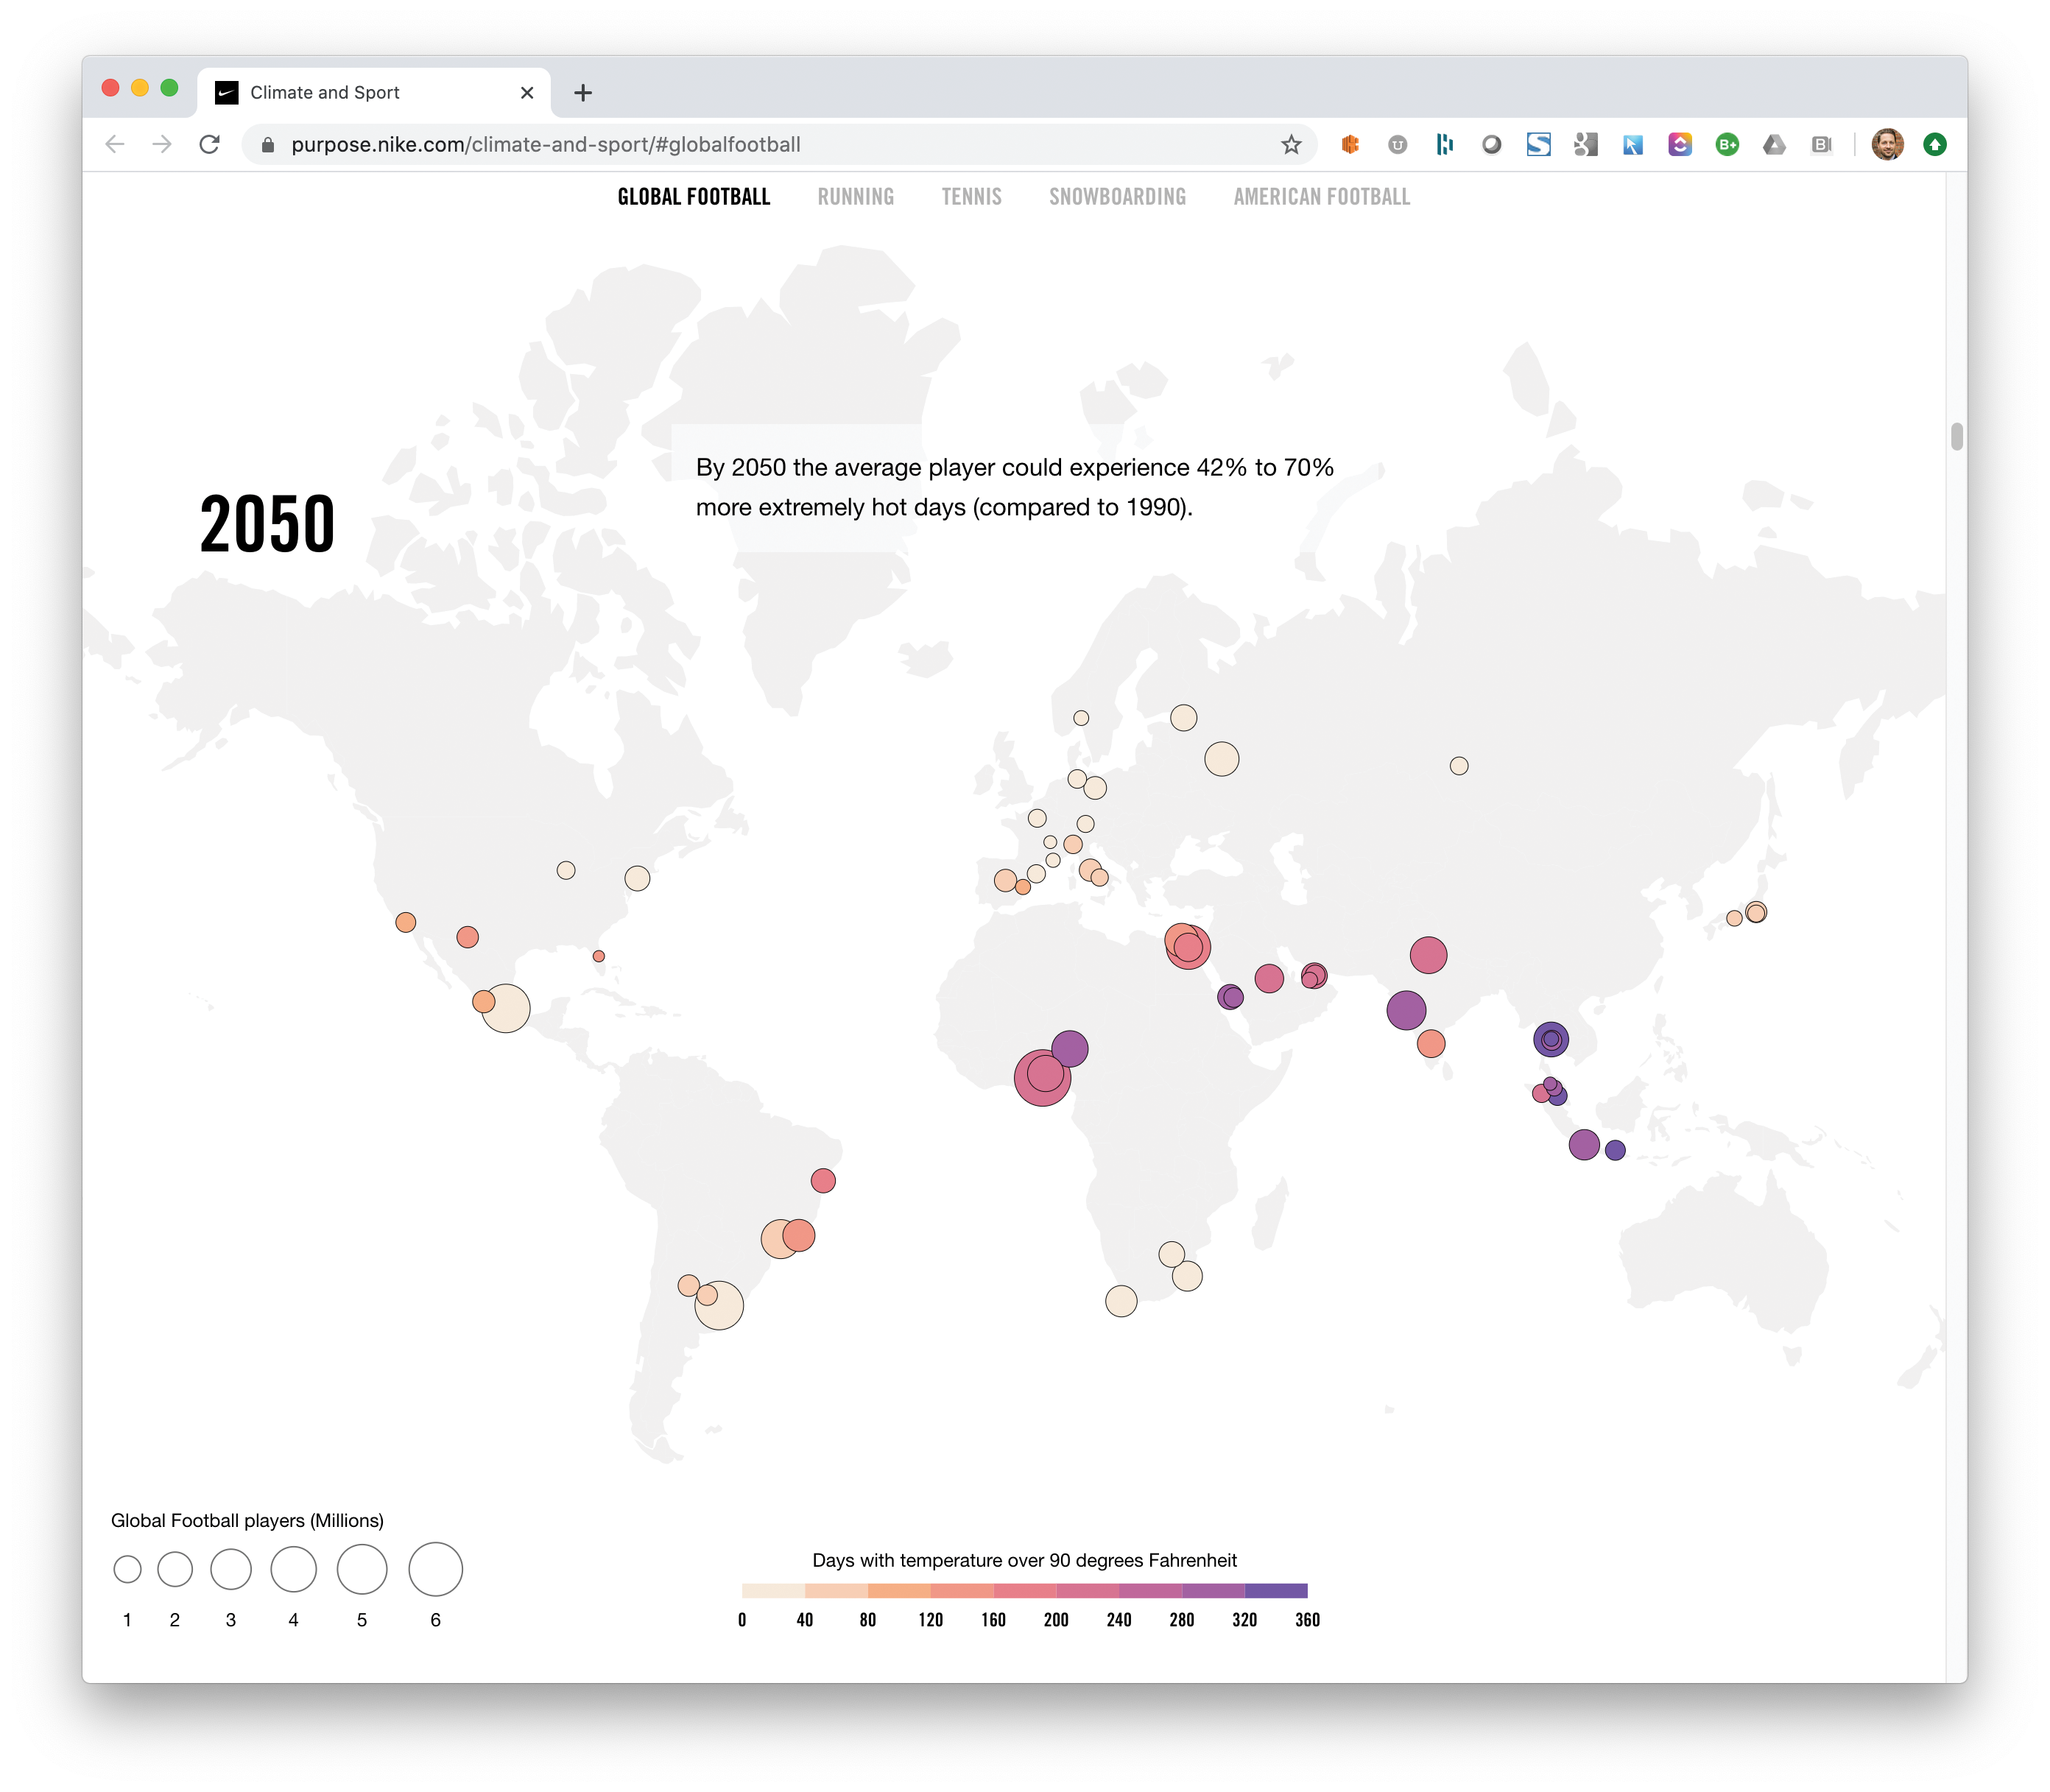This screenshot has height=1792, width=2050.
Task: Switch to the Running section
Action: (x=855, y=197)
